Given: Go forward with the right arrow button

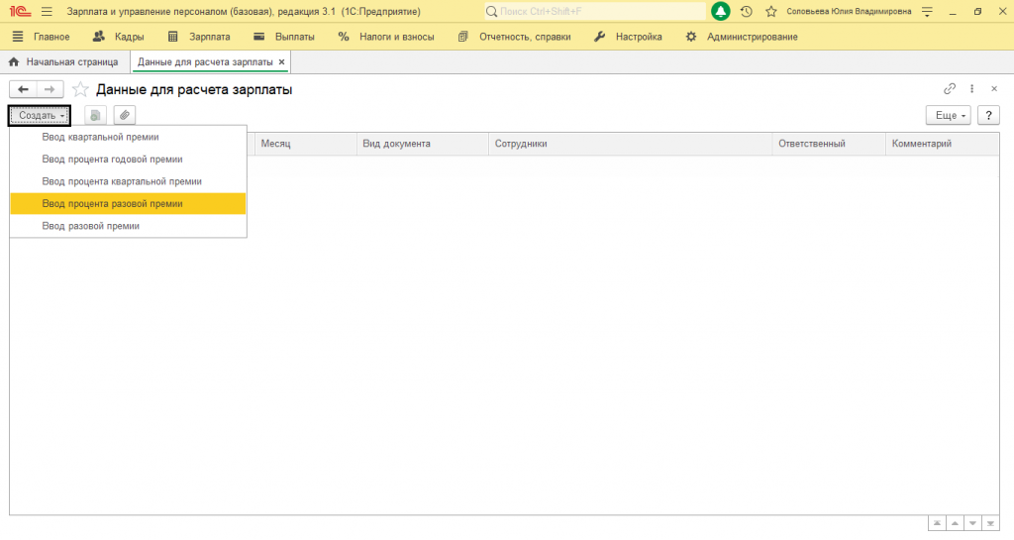Looking at the screenshot, I should 50,89.
